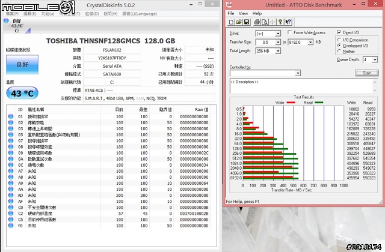Click the blue orb for SMART ID A7
The height and width of the screenshot is (252, 385).
[11, 171]
